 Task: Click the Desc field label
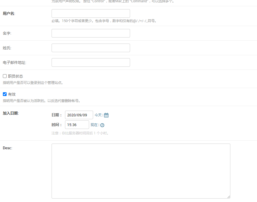(7, 148)
